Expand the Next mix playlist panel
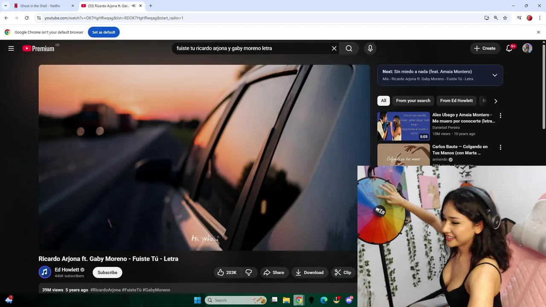Screen dimensions: 546x307 click(495, 75)
